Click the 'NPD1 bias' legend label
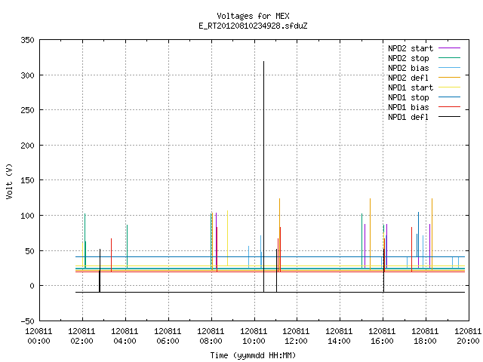The width and height of the screenshot is (483, 362). pyautogui.click(x=408, y=107)
